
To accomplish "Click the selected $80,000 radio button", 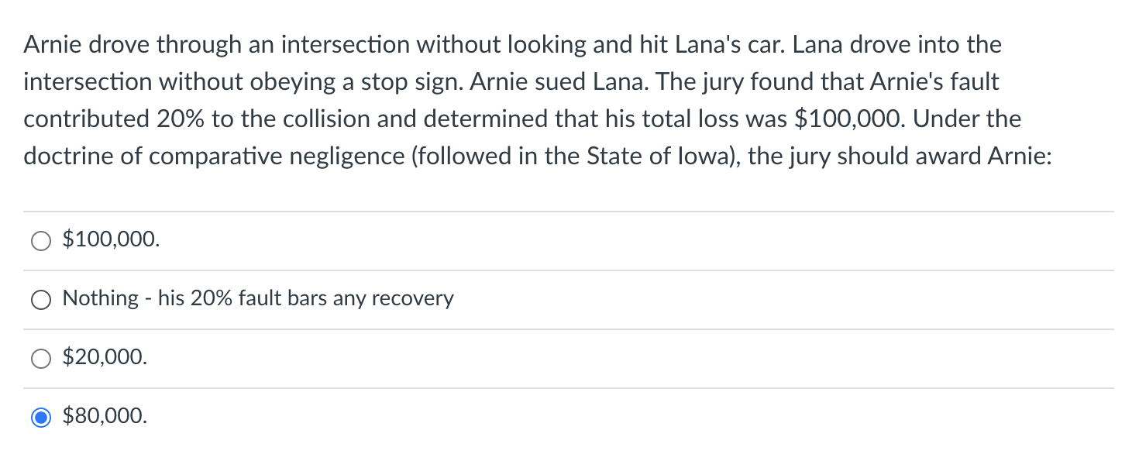I will pos(42,416).
